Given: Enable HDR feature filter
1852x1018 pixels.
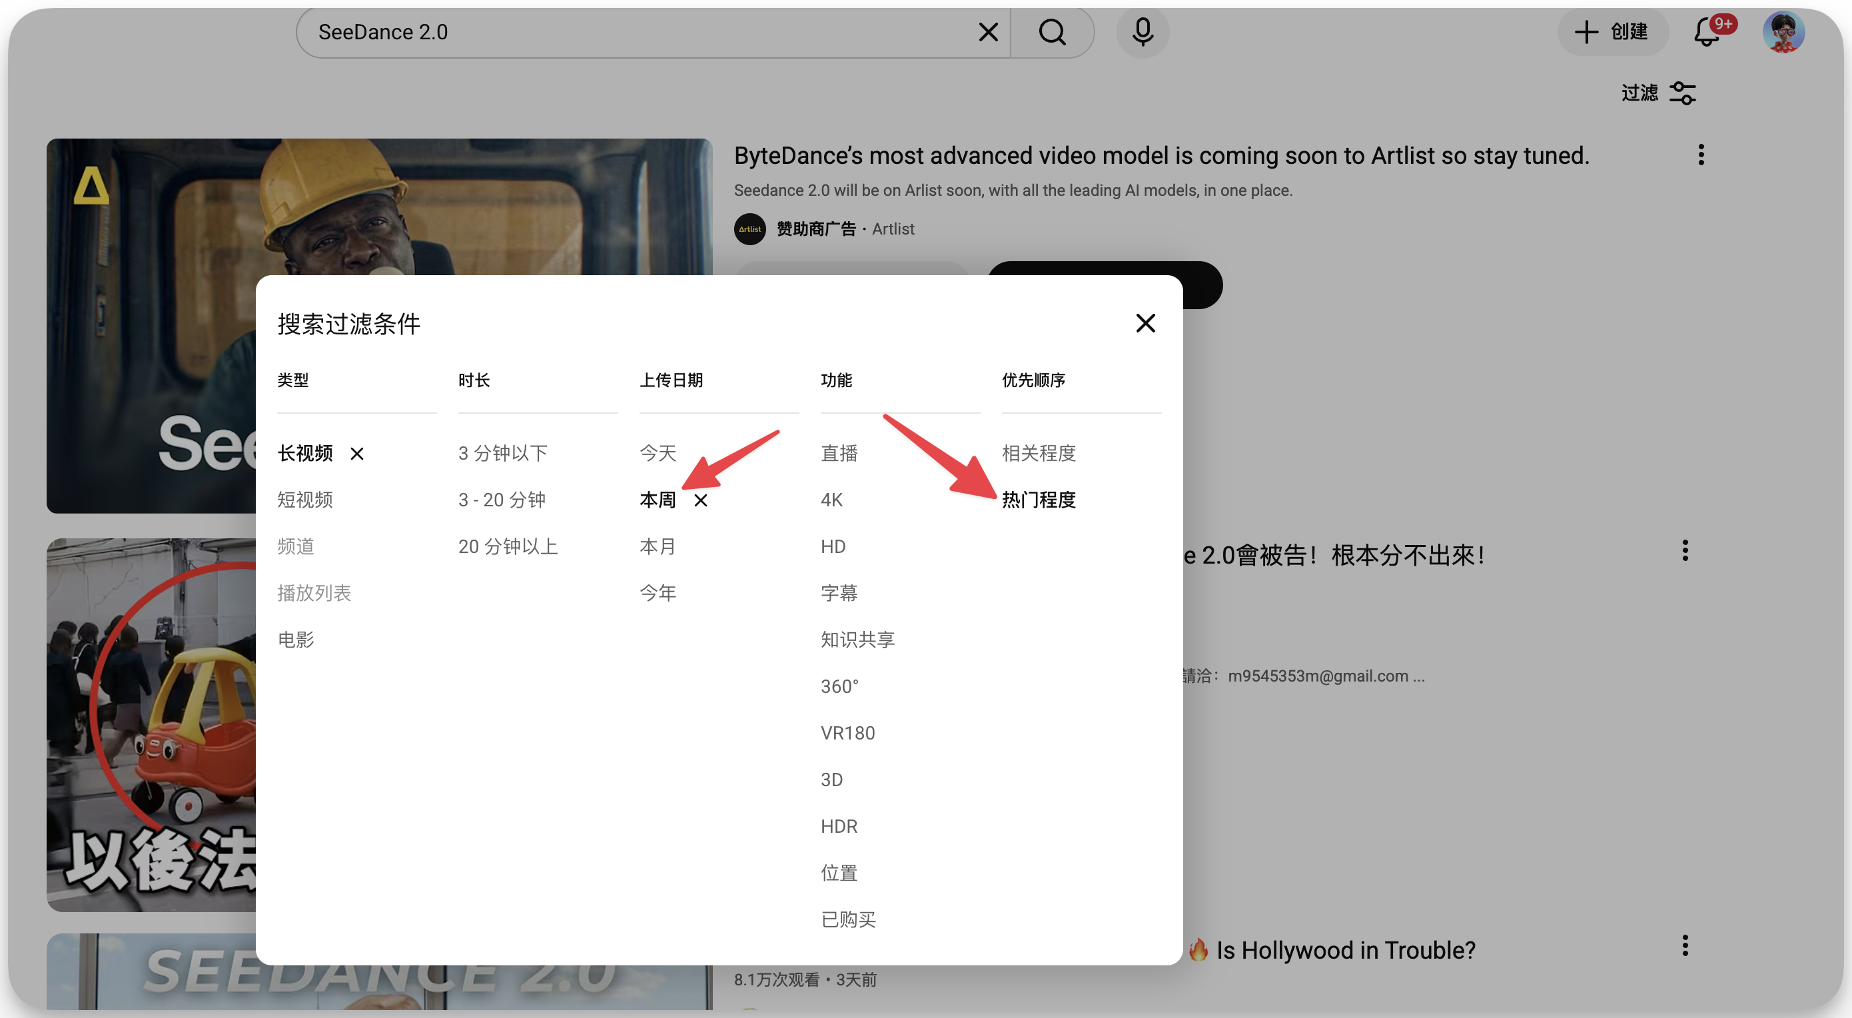Looking at the screenshot, I should [x=839, y=827].
